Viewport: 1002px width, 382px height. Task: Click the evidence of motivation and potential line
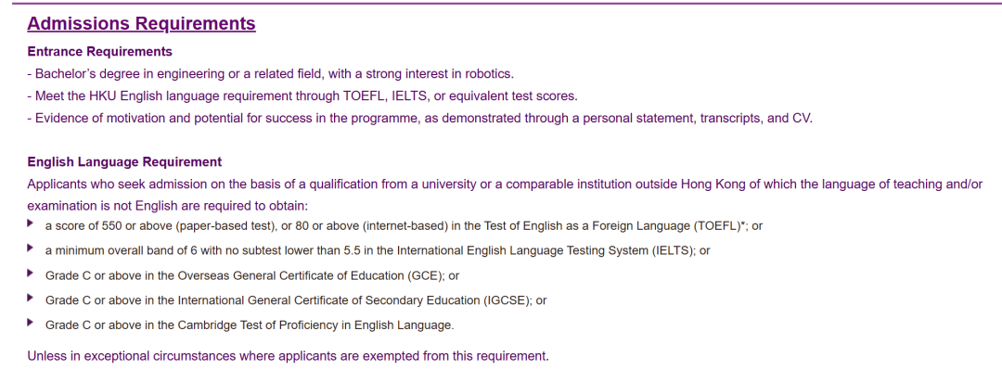(419, 119)
